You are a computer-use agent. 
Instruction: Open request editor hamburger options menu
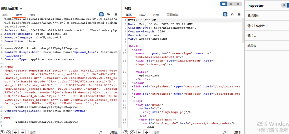pos(116,14)
